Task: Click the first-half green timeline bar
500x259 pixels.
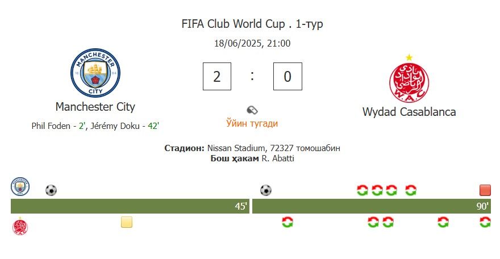Action: click(x=130, y=206)
